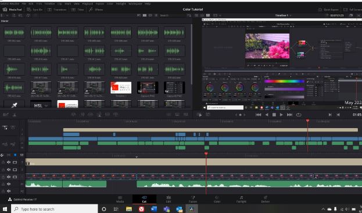This screenshot has height=213, width=362.
Task: Open Task View from the taskbar
Action: [116, 209]
